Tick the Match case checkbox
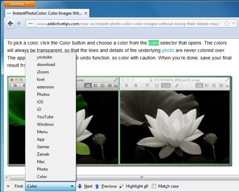 click(154, 186)
